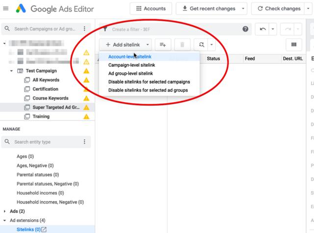The image size is (314, 233).
Task: Collapse the Ad extensions (4) section
Action: (4, 220)
